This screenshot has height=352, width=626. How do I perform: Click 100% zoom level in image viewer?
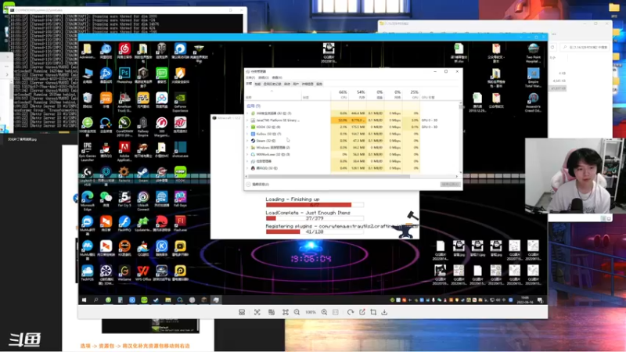tap(311, 312)
